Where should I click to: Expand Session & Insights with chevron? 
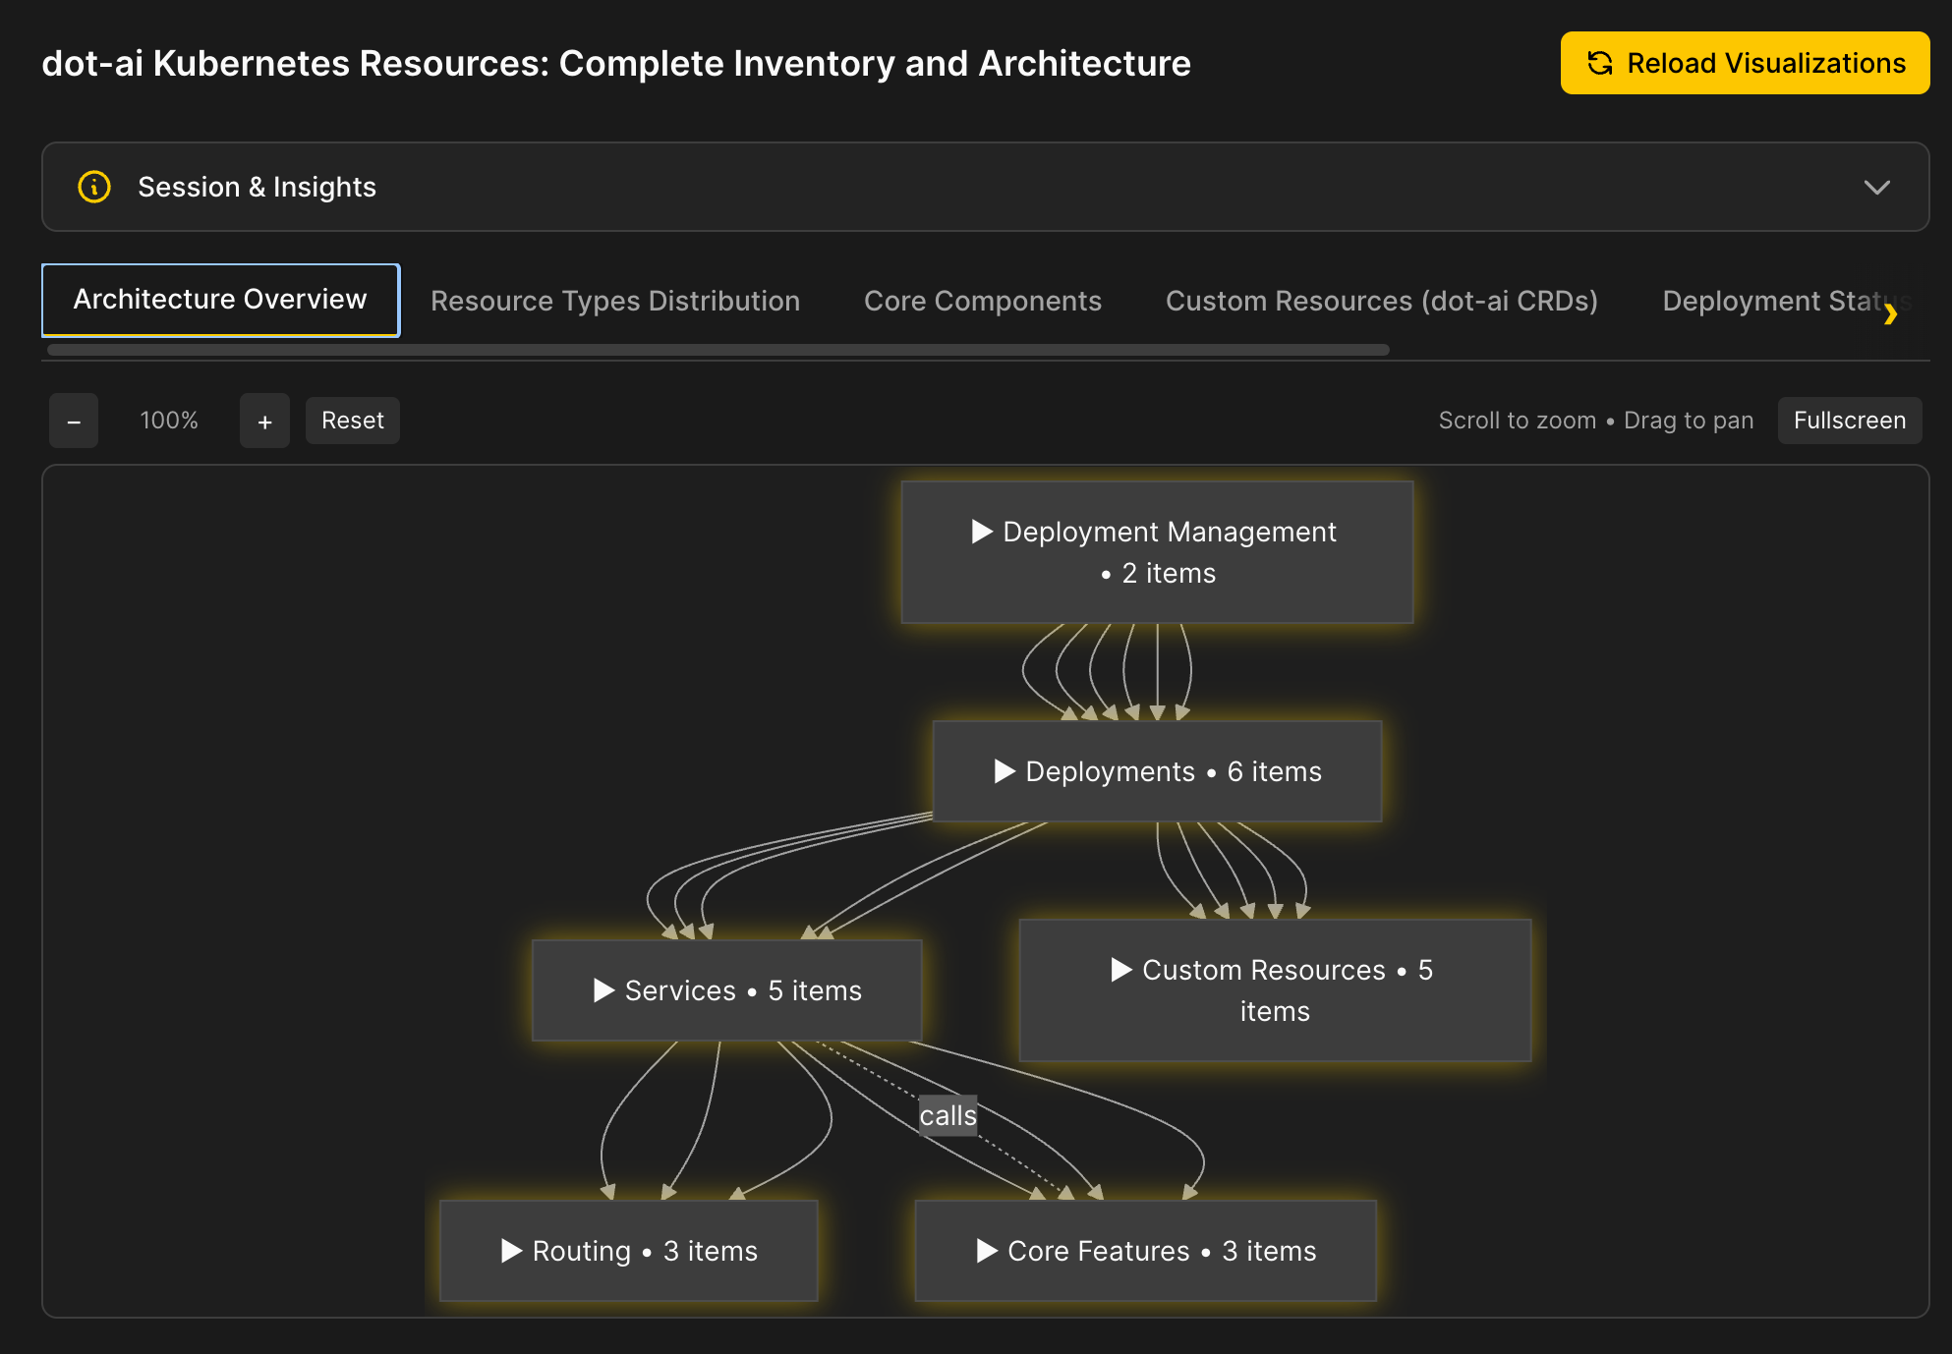coord(1876,187)
